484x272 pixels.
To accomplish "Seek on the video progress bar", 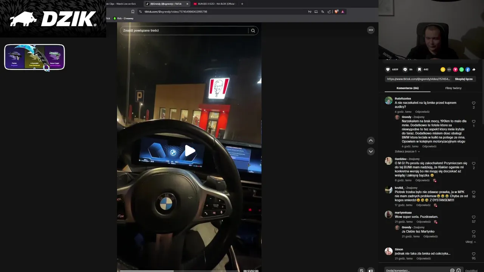I will (x=180, y=270).
